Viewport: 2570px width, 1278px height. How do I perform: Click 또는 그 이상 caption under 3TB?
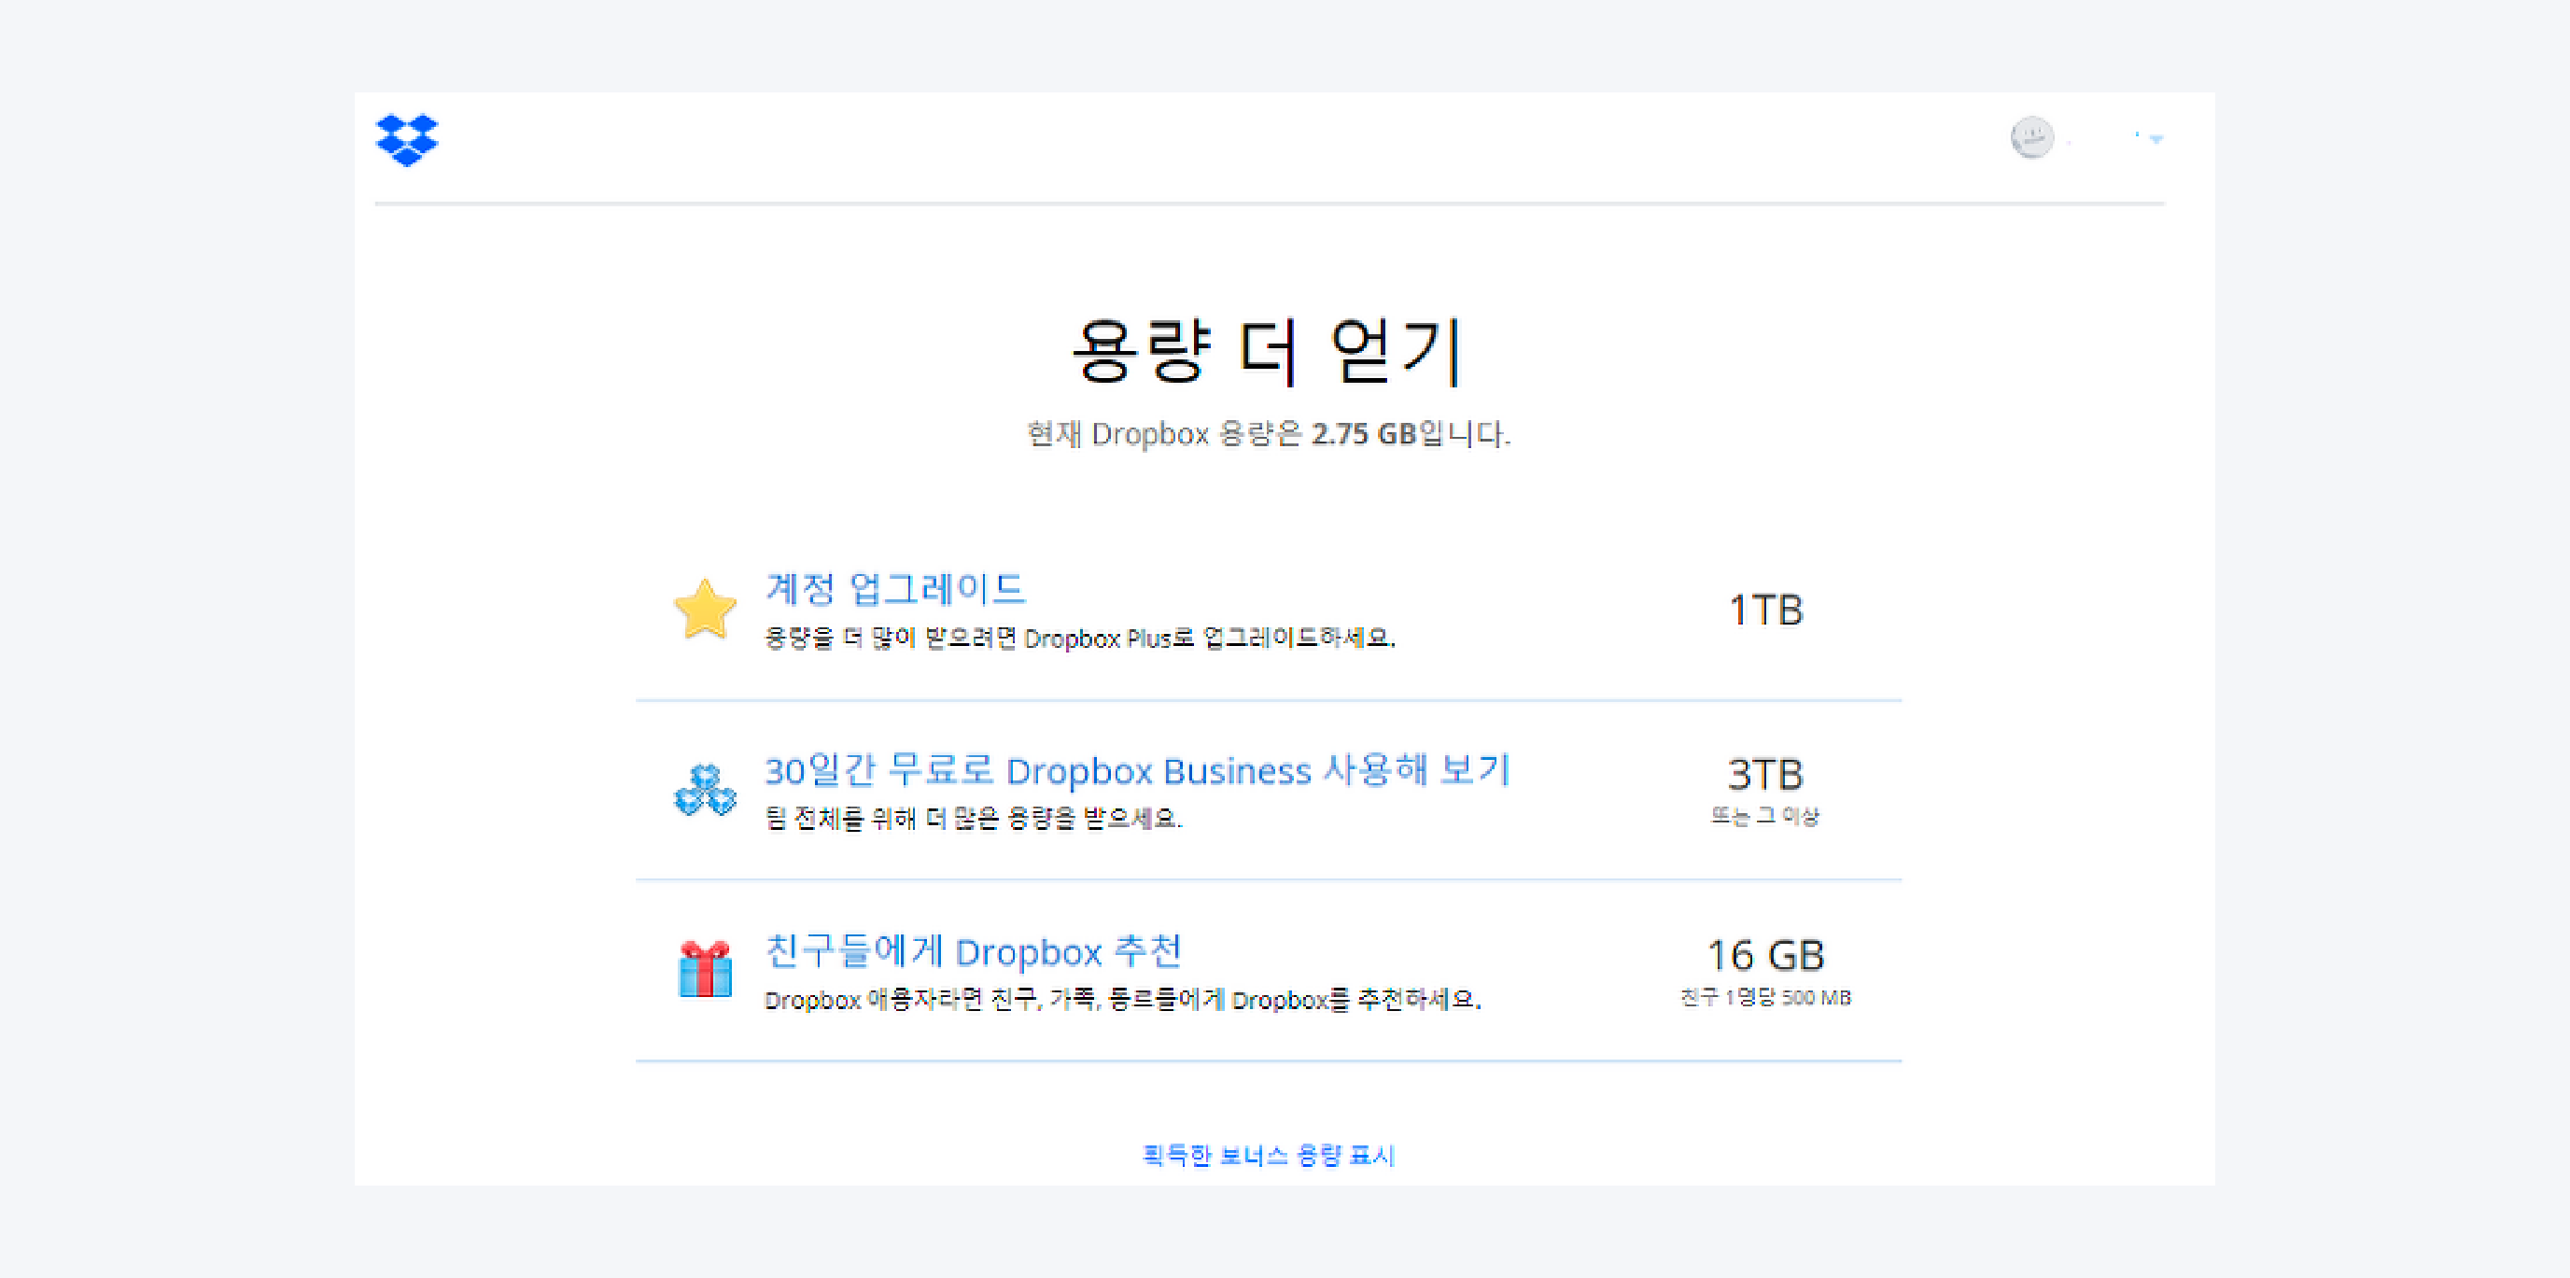(x=1765, y=816)
